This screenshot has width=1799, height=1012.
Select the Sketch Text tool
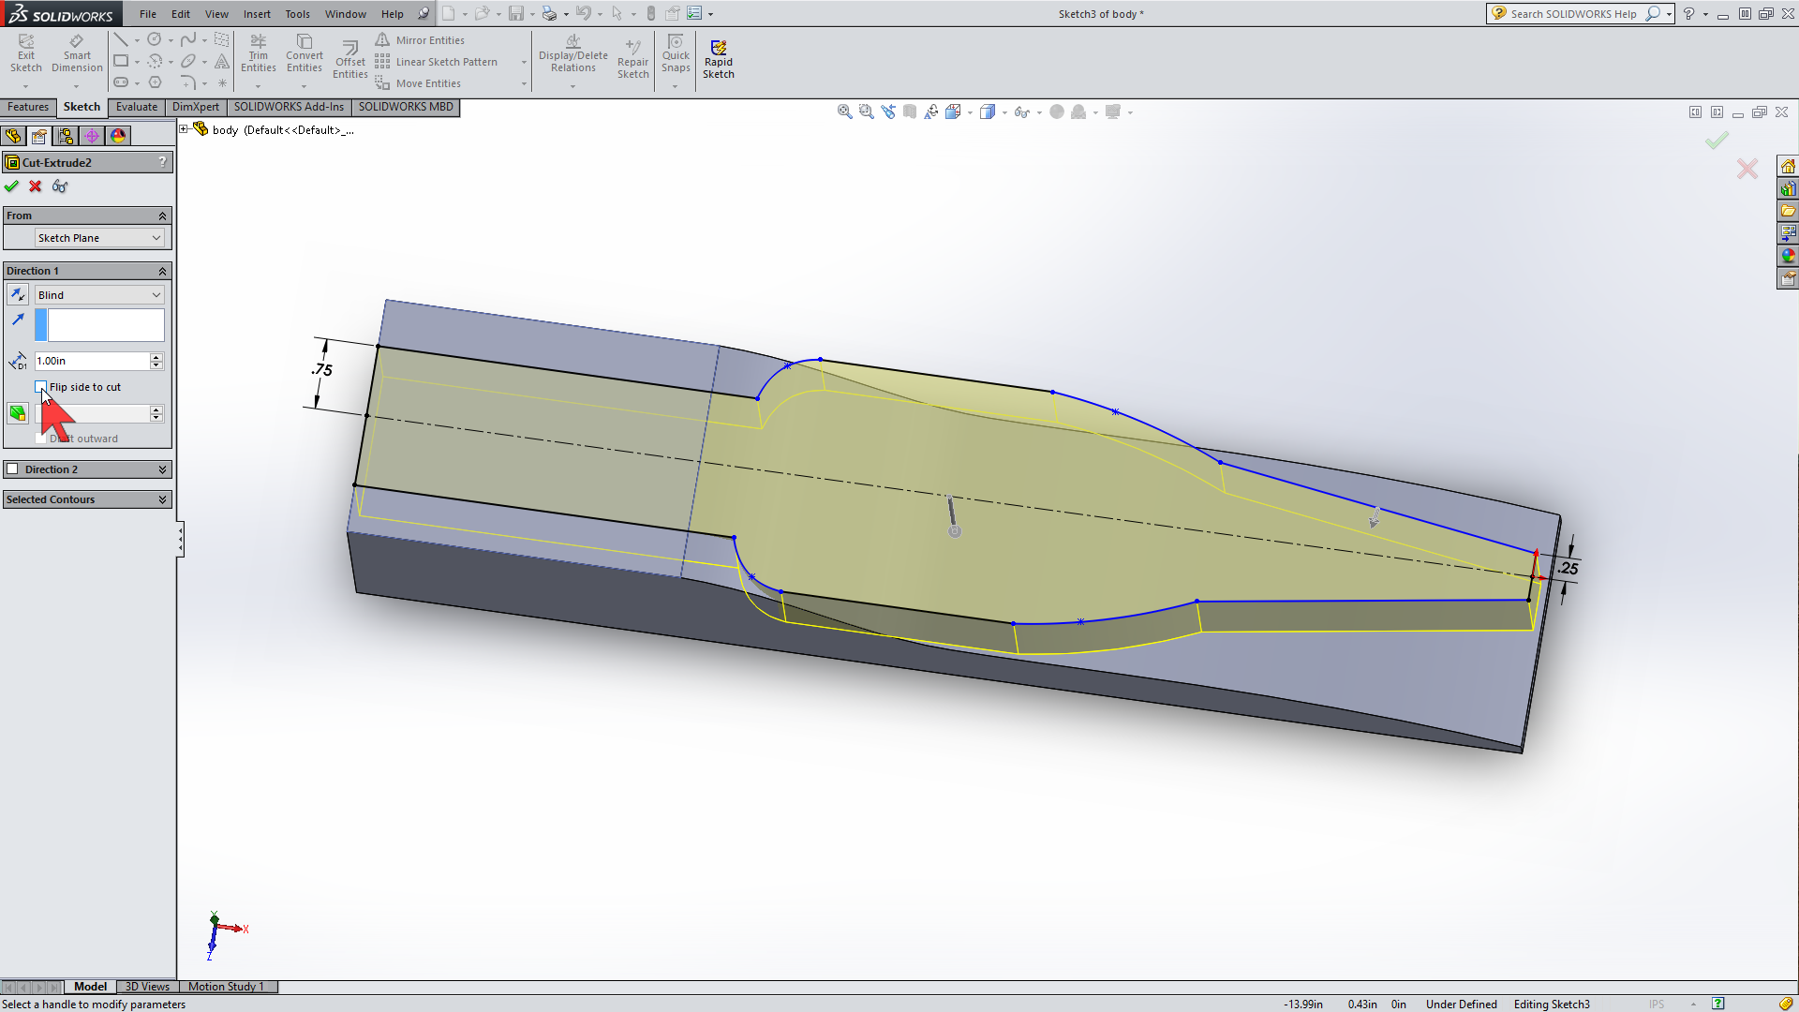pos(222,61)
